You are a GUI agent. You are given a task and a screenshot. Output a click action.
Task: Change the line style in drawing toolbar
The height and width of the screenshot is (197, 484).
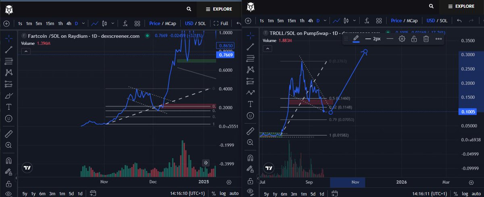click(390, 39)
